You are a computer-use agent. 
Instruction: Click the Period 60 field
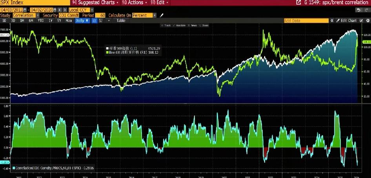pyautogui.click(x=100, y=15)
